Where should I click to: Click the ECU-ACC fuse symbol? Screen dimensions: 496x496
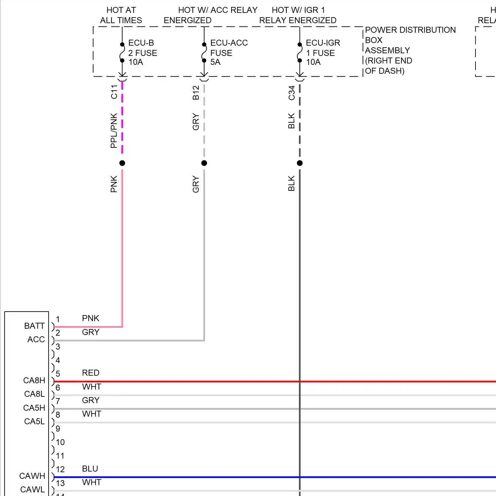pos(204,52)
